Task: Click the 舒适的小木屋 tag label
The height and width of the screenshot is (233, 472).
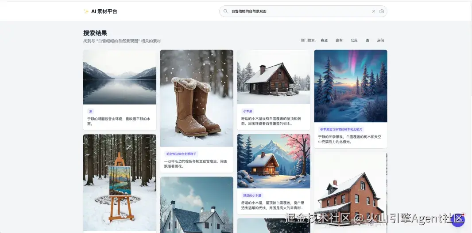Action: point(252,195)
